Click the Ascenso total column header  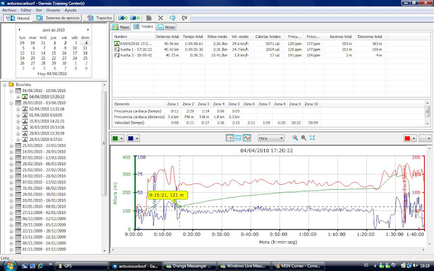(x=341, y=36)
